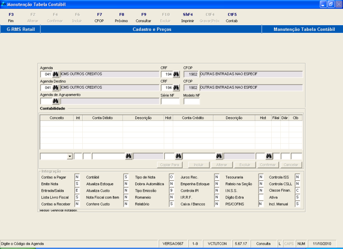Click the Modelo NF input field
343x249 pixels.
pyautogui.click(x=191, y=101)
